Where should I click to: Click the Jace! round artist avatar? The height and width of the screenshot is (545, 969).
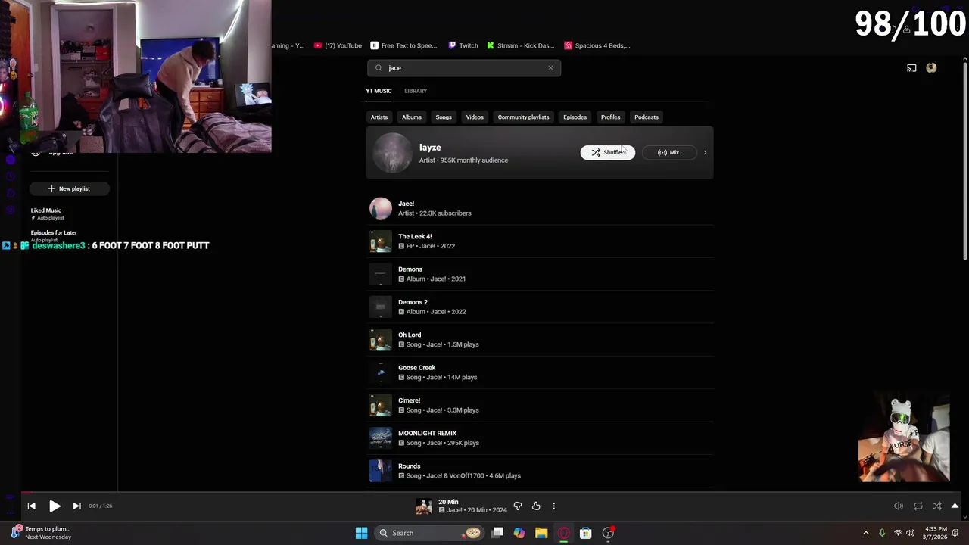point(381,208)
